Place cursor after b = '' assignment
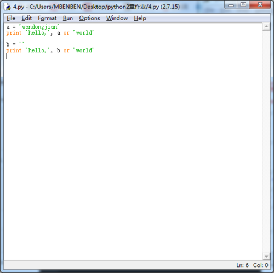 (24, 44)
